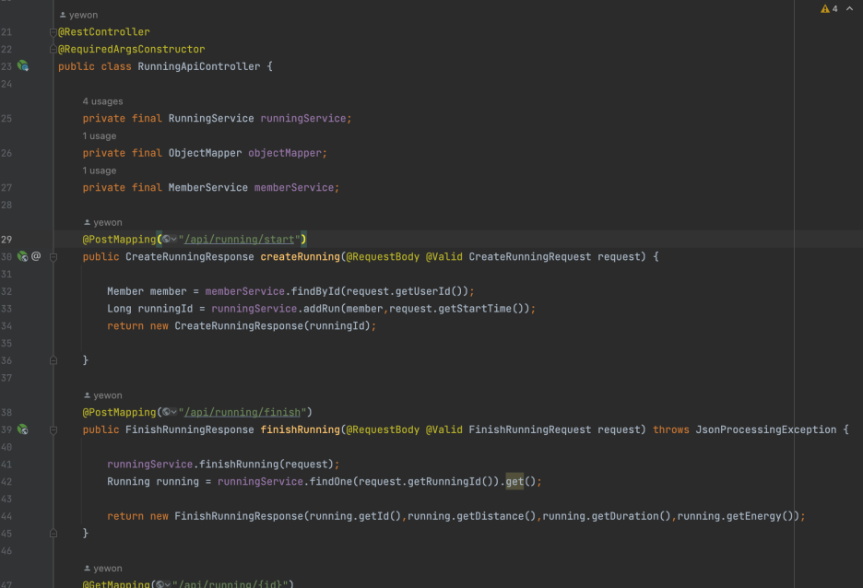Click the yewon author hint above @RestController
Viewport: 863px width, 588px height.
pyautogui.click(x=78, y=16)
